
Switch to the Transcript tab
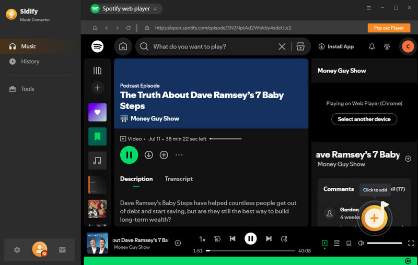pyautogui.click(x=179, y=179)
